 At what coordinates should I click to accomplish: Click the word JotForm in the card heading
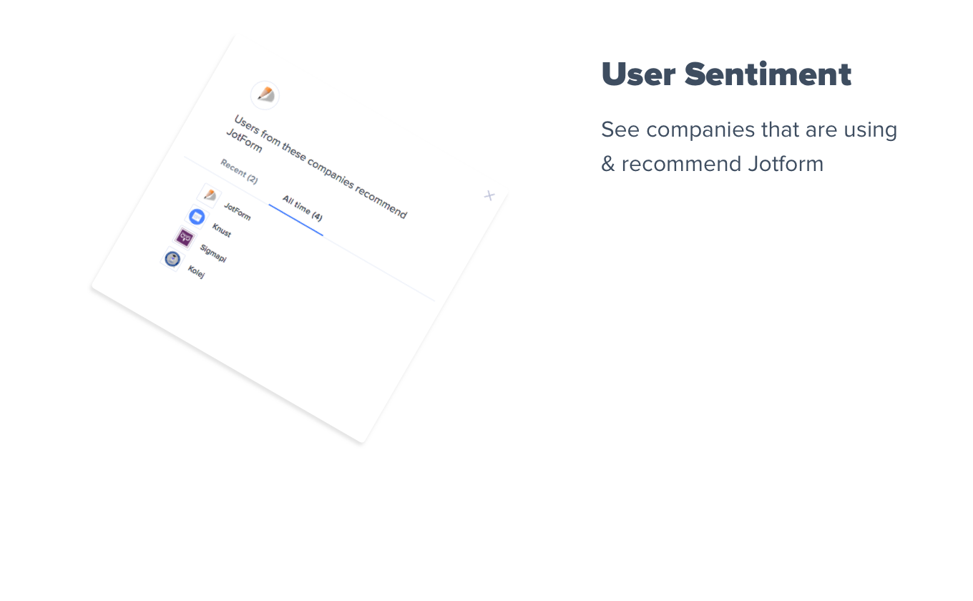click(244, 142)
